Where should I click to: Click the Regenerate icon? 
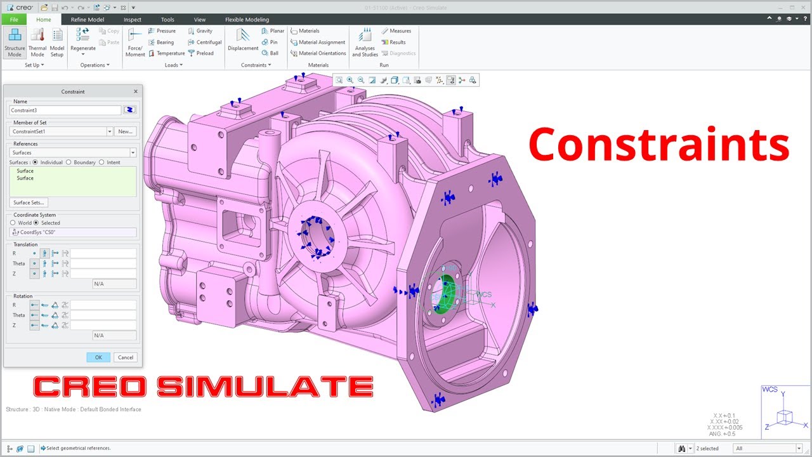[82, 36]
